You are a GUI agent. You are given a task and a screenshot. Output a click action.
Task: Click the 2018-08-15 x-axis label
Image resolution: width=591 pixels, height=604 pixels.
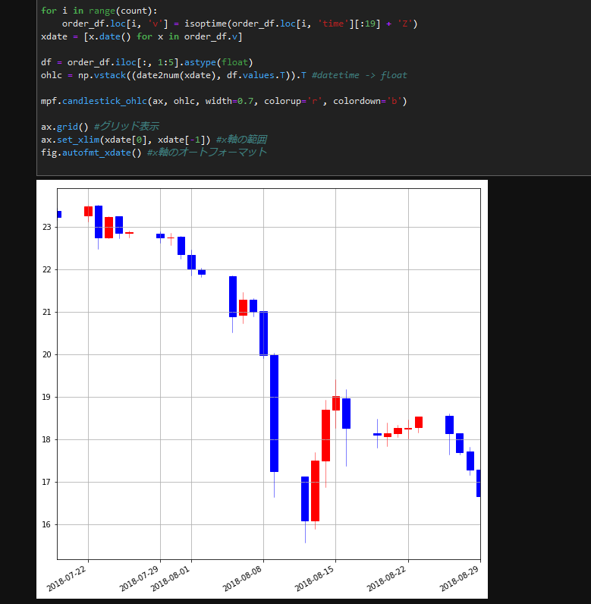pyautogui.click(x=314, y=578)
